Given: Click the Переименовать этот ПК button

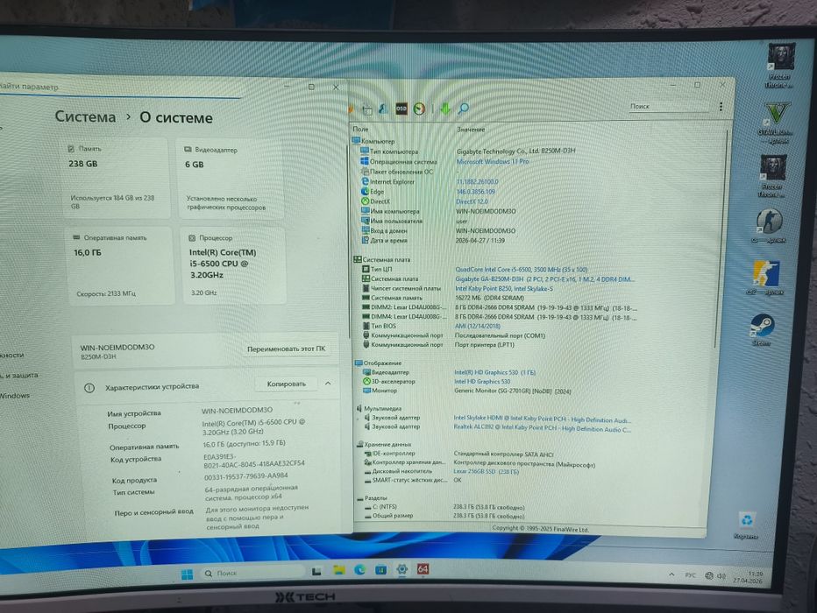Looking at the screenshot, I should click(286, 349).
